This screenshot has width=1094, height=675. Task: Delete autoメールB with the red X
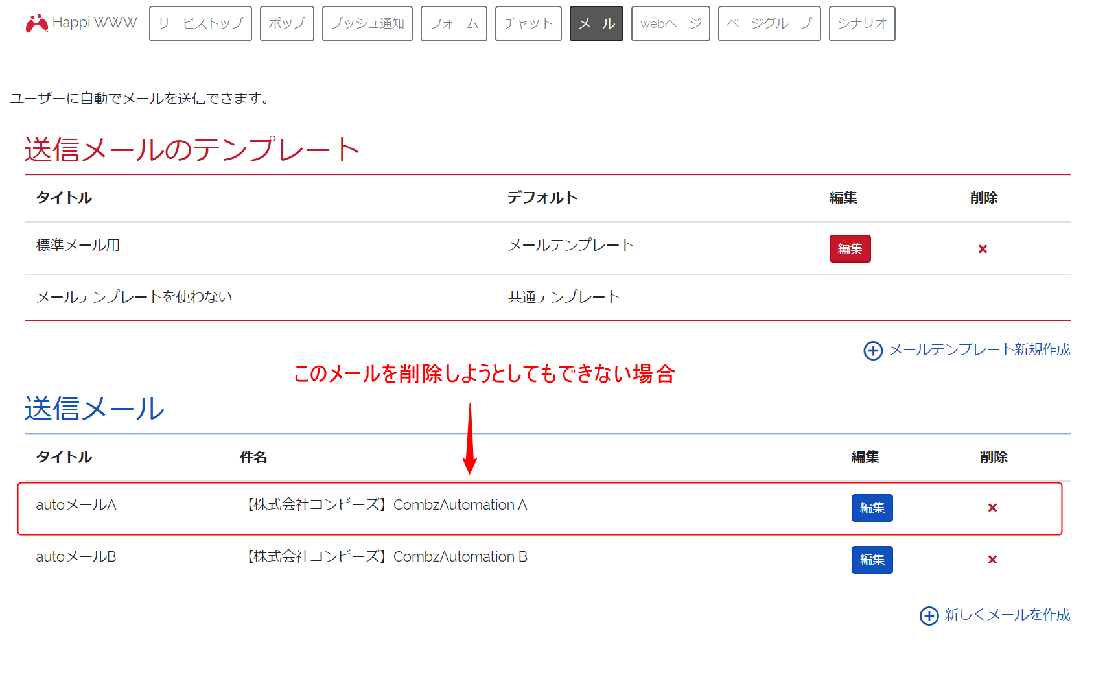coord(992,560)
